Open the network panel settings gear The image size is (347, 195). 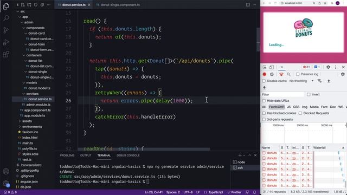pos(343,74)
